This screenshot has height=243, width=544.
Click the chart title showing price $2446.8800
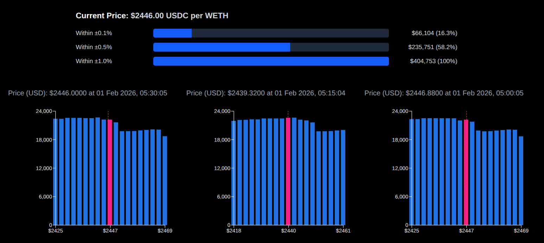tap(444, 93)
